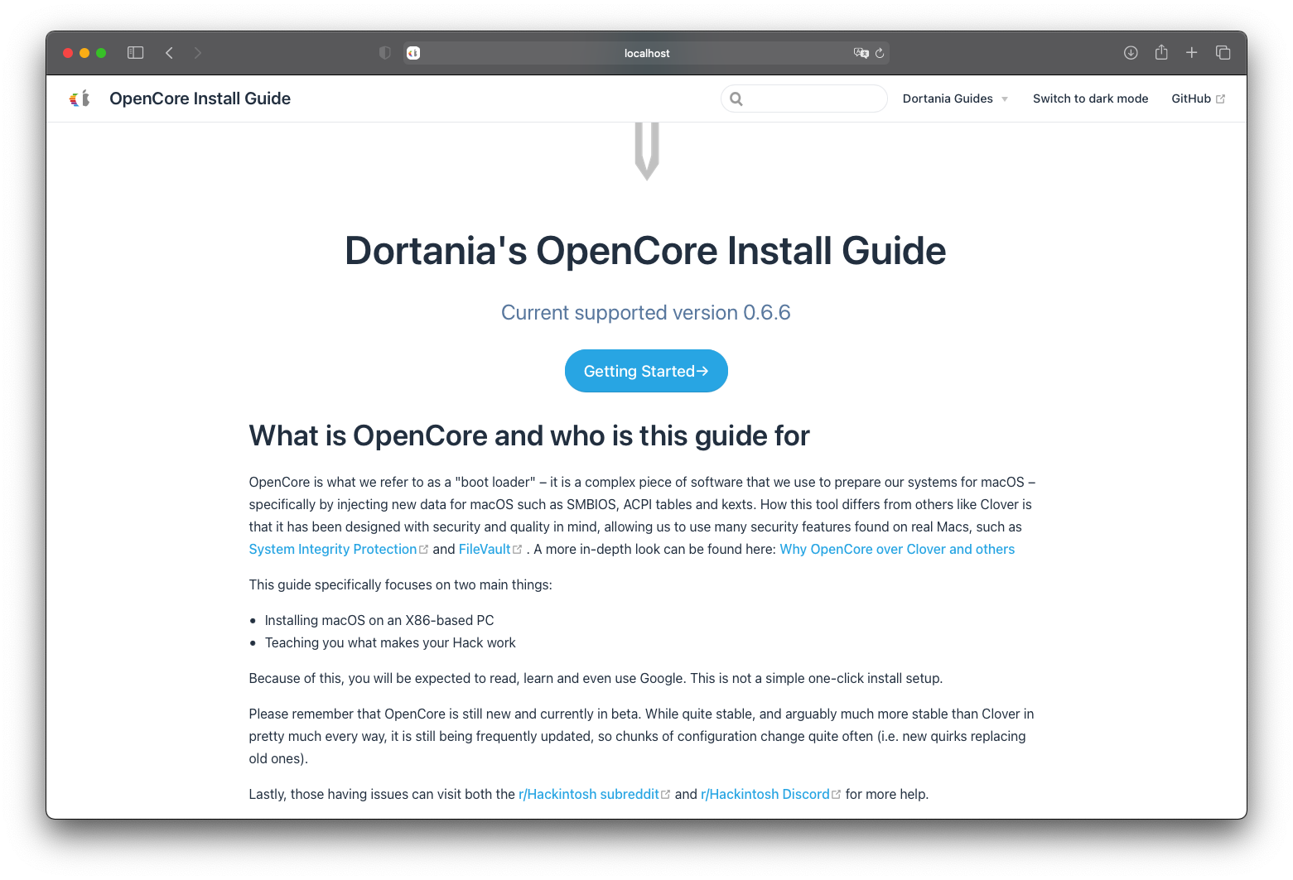
Task: Open the privacy report shield icon
Action: (385, 53)
